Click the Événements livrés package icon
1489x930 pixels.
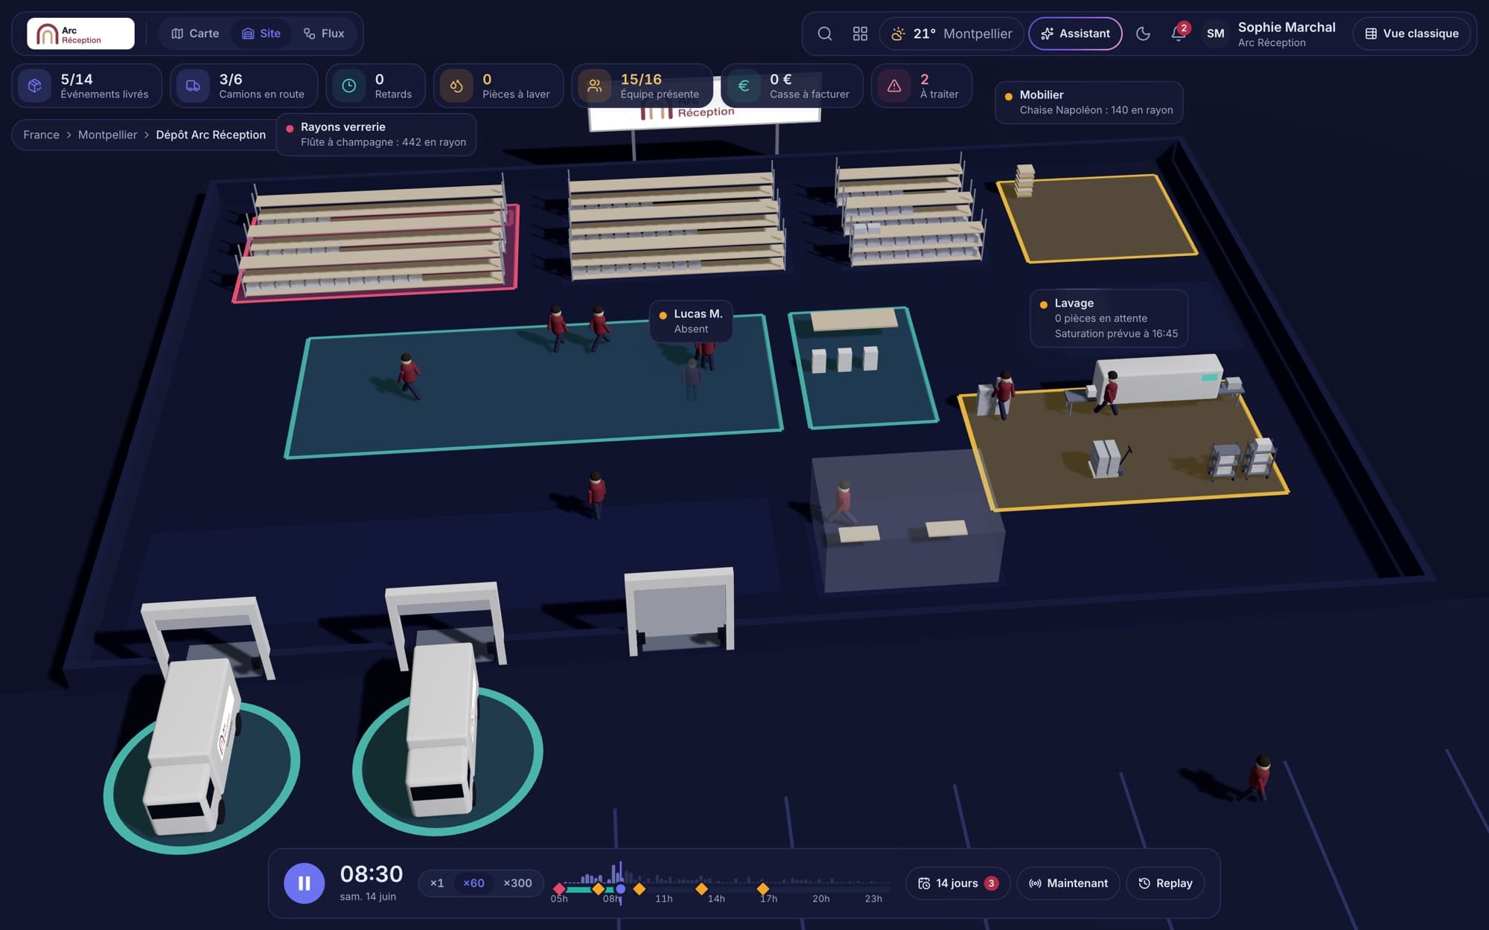(x=35, y=86)
